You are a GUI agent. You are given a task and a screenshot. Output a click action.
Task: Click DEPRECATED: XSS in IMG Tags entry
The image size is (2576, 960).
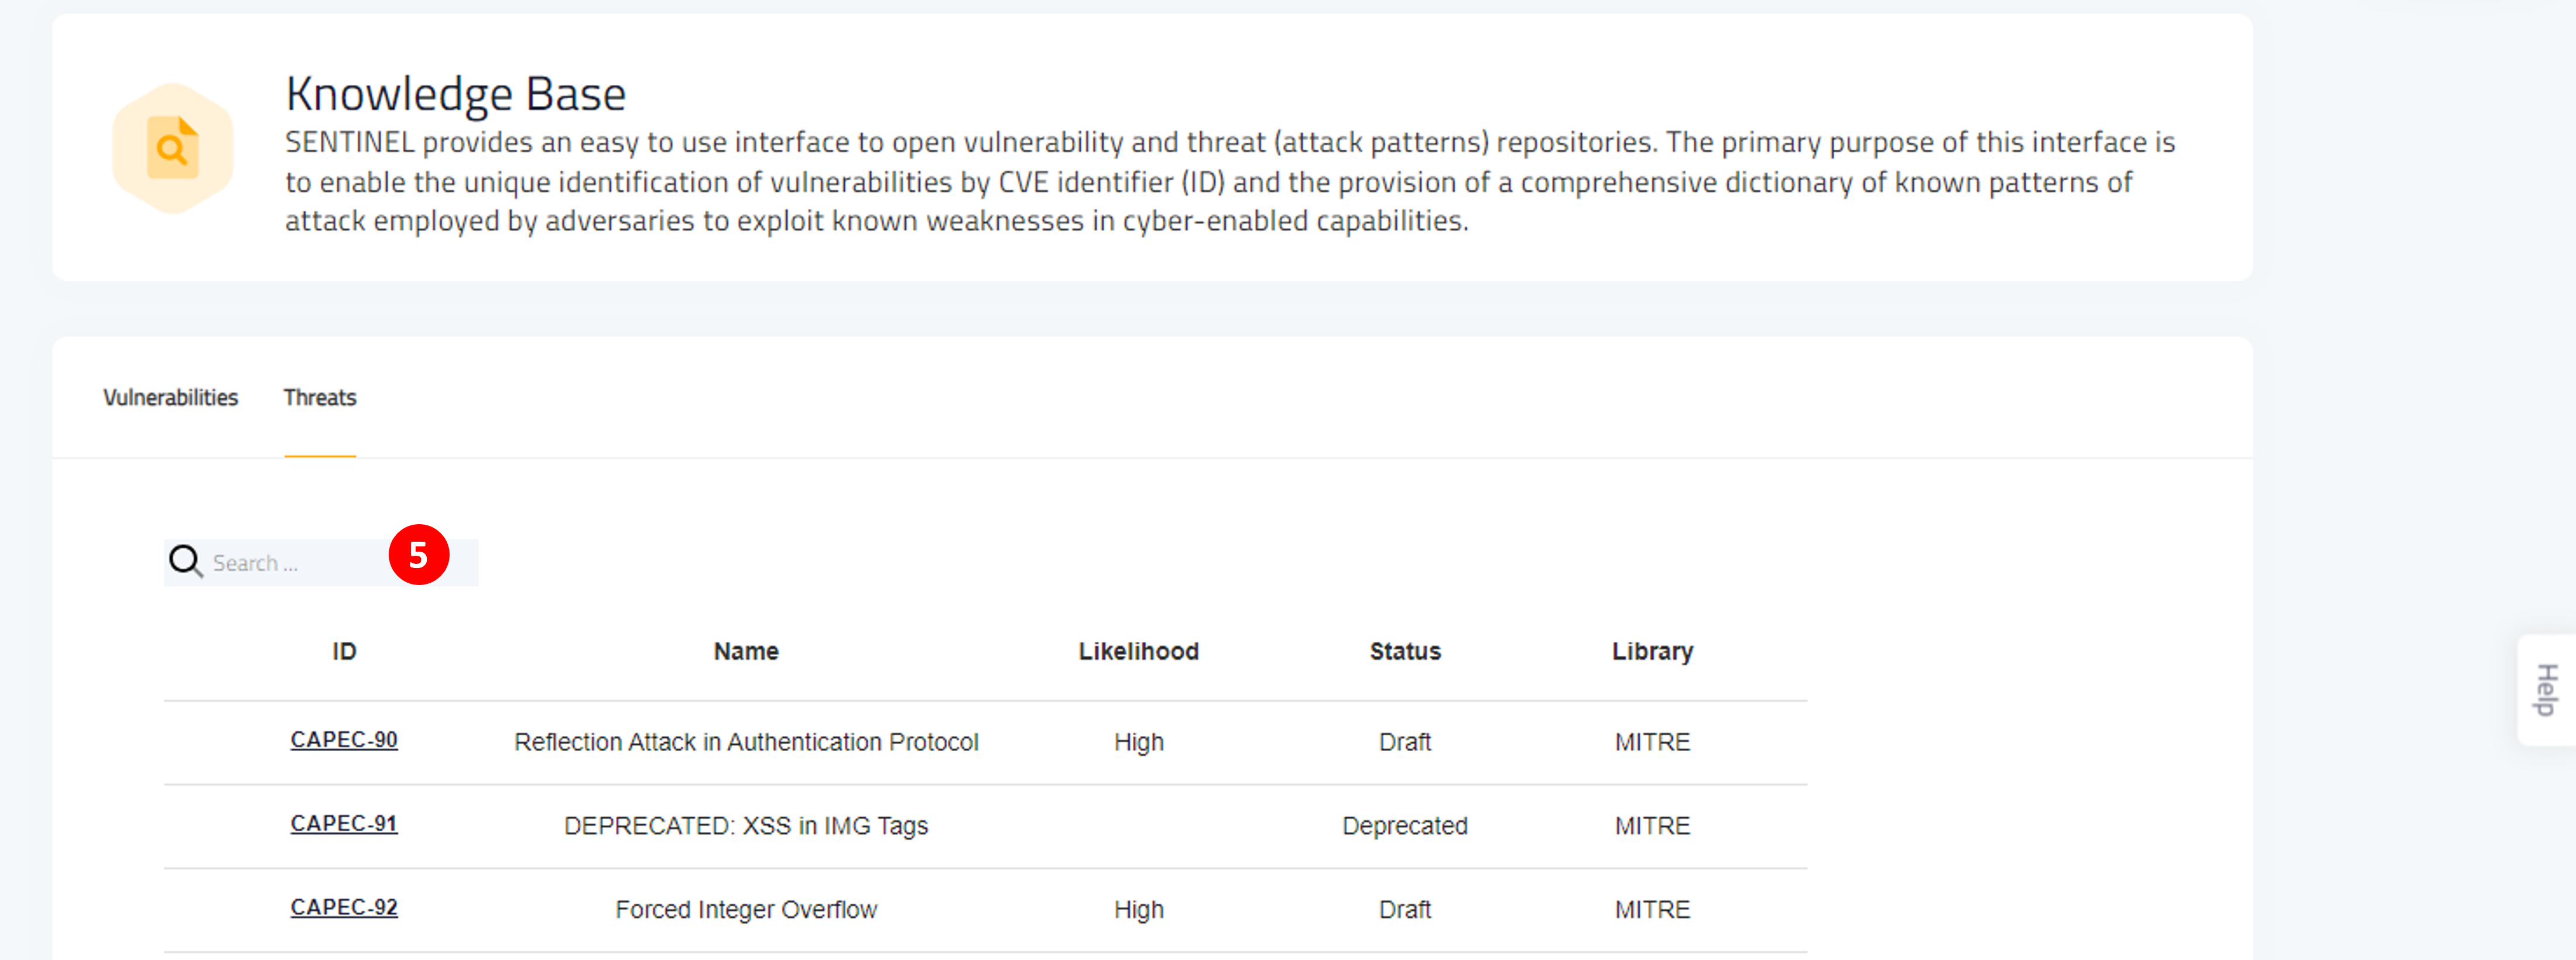(746, 826)
